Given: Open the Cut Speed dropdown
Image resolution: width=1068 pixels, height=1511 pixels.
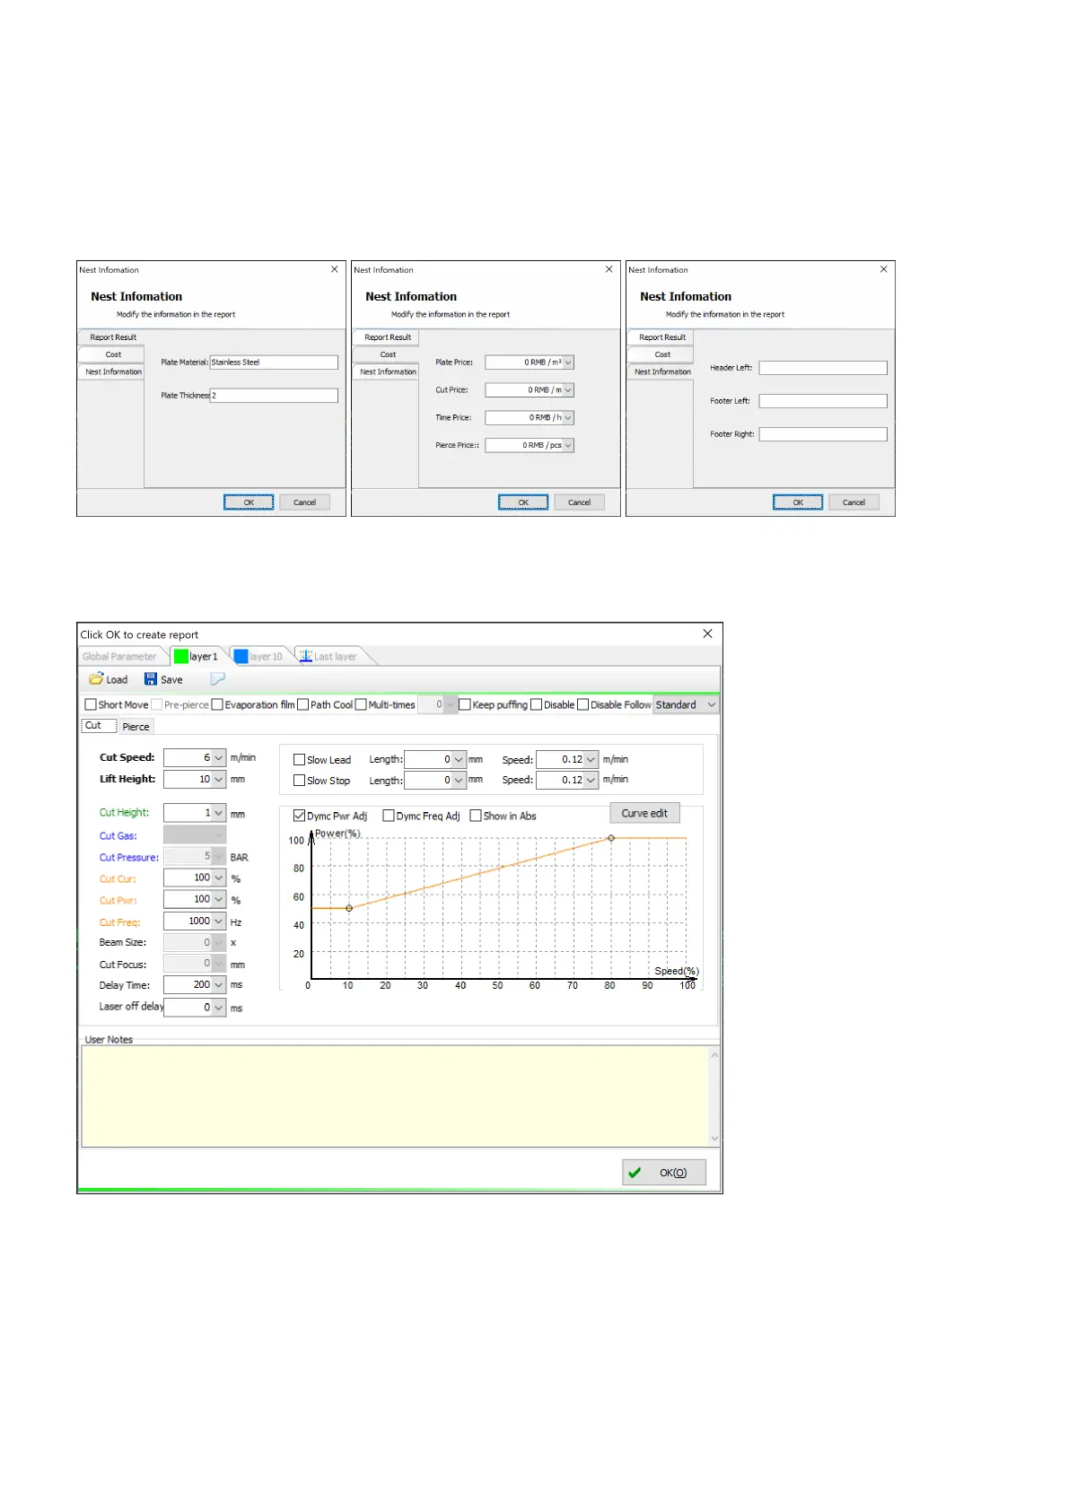Looking at the screenshot, I should point(218,757).
